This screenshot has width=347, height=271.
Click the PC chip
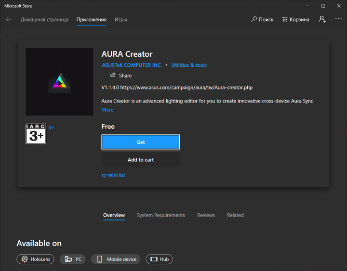click(73, 259)
